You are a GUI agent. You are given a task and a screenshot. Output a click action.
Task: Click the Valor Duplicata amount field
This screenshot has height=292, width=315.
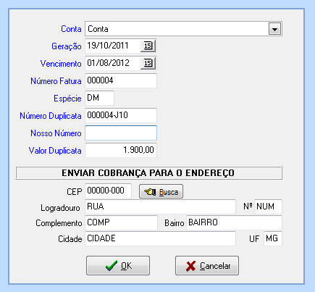(x=121, y=150)
